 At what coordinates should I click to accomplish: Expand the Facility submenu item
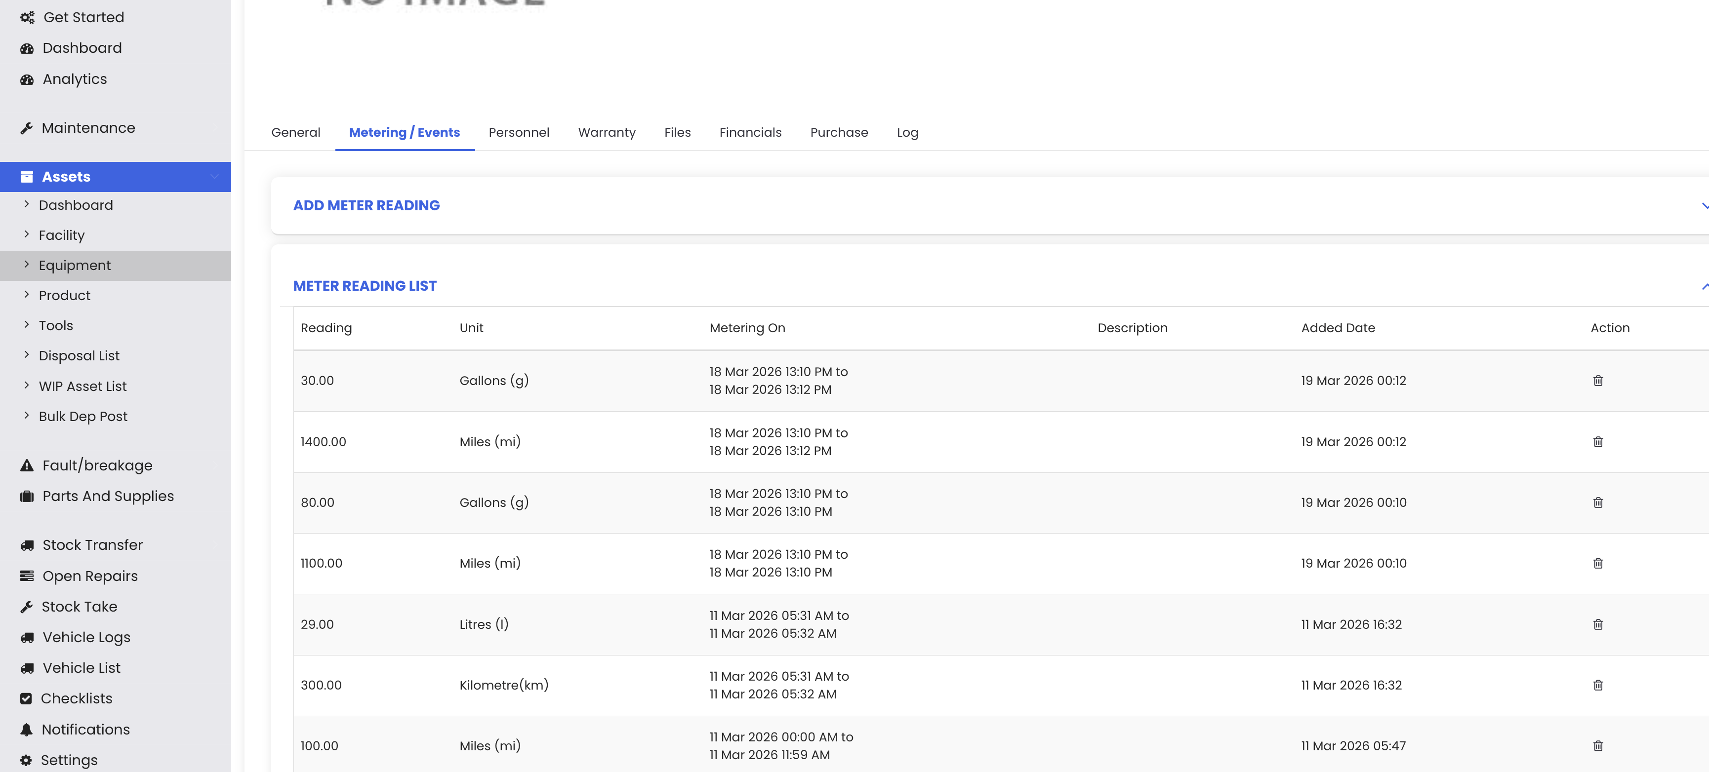click(61, 235)
